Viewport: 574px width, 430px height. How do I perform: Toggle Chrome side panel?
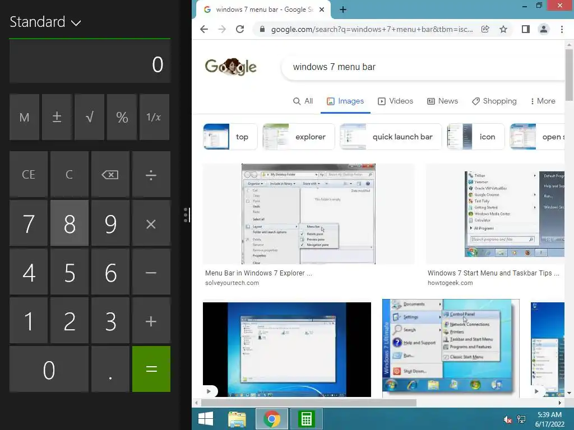pyautogui.click(x=526, y=29)
